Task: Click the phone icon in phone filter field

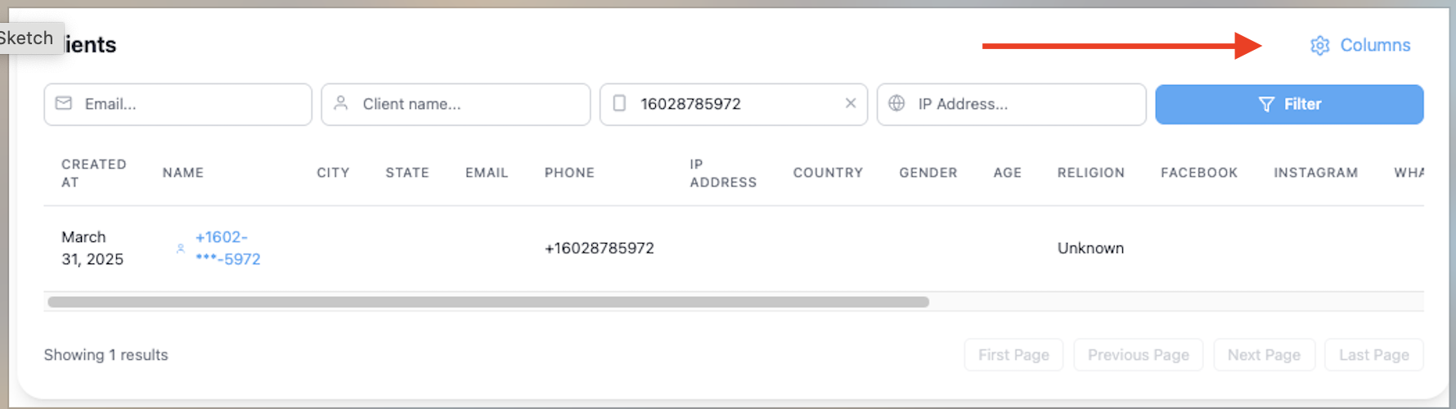Action: pos(619,103)
